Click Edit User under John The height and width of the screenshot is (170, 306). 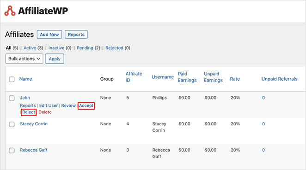click(x=49, y=106)
